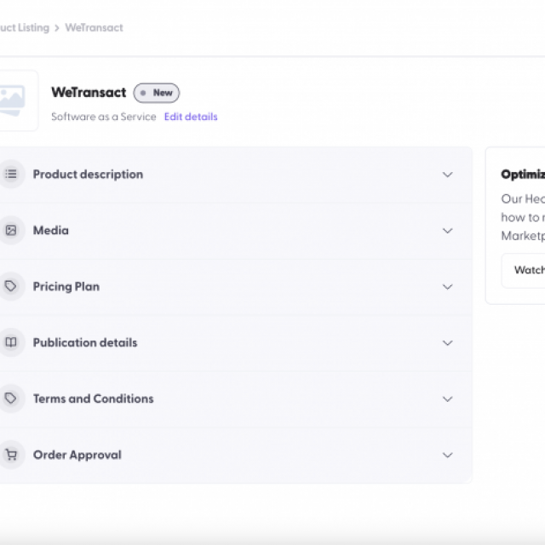Click the New status badge
This screenshot has height=545, width=545.
pyautogui.click(x=157, y=93)
